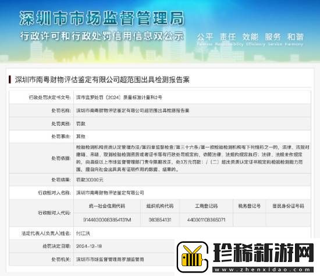Click the 深圳市市场监督管理局 banner title

pyautogui.click(x=102, y=19)
